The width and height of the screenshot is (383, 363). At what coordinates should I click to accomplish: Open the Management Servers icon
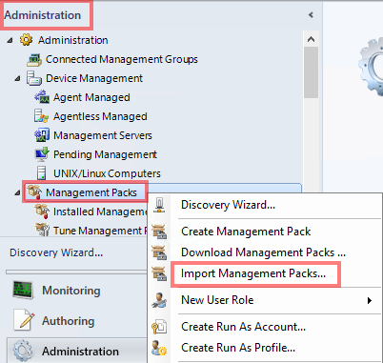42,135
